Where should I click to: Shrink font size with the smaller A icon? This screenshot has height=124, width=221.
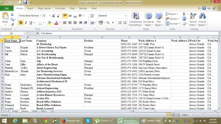point(58,16)
